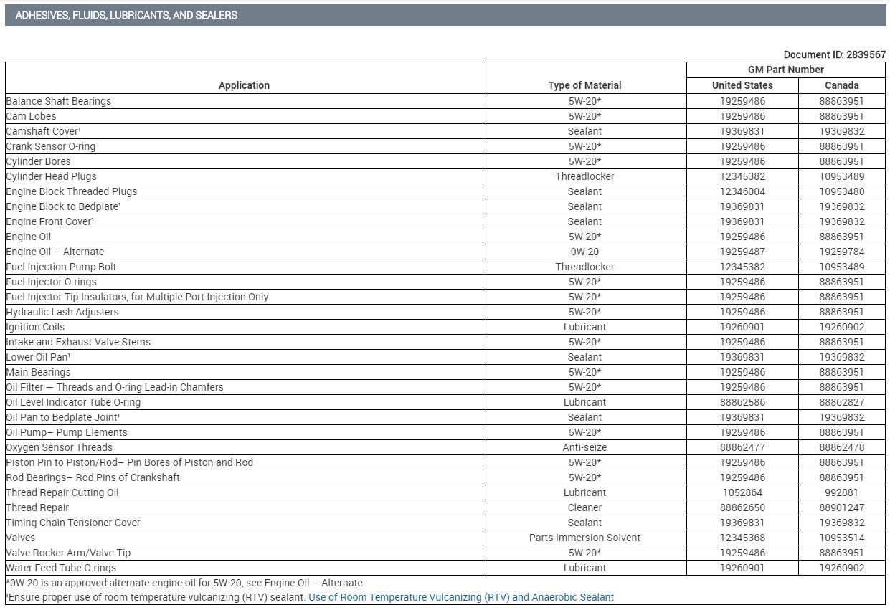Select the Water Feed Tube O-rings row
Screen dimensions: 890x610
pyautogui.click(x=445, y=568)
